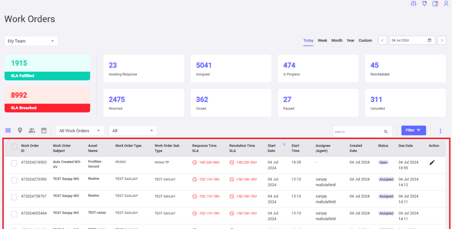Click the Assignee (Agent) column header
452x229 pixels.
323,148
